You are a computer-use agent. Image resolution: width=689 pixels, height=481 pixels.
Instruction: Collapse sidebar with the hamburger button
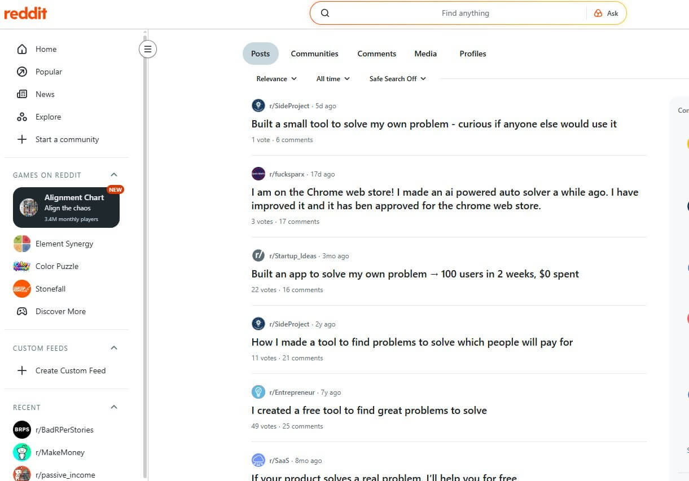[148, 49]
